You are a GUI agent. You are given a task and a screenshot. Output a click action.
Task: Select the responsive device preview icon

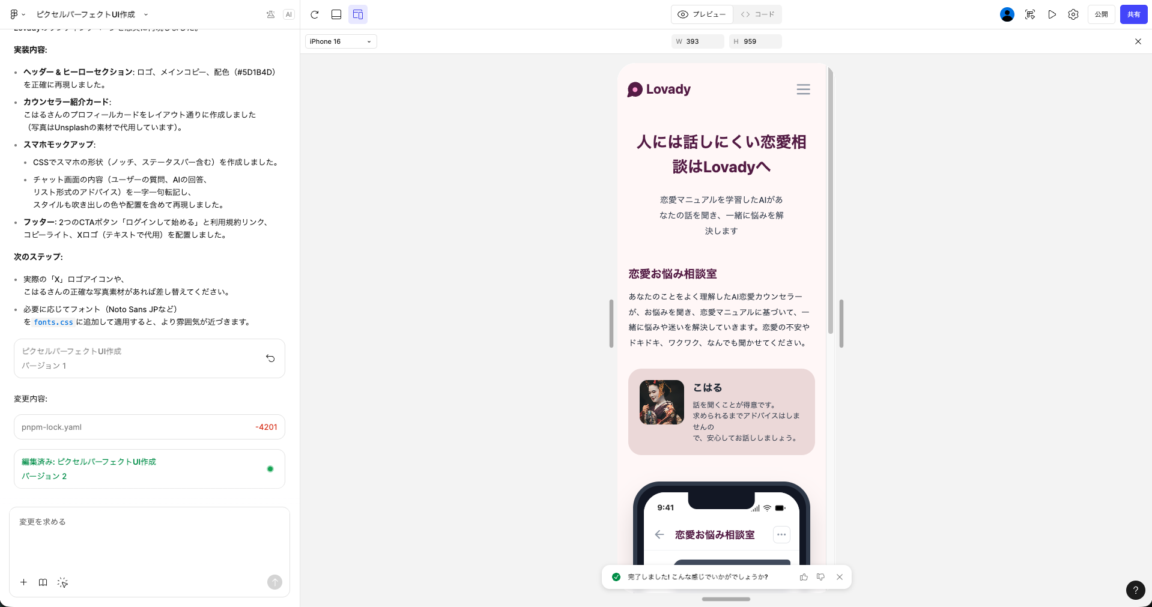coord(358,14)
